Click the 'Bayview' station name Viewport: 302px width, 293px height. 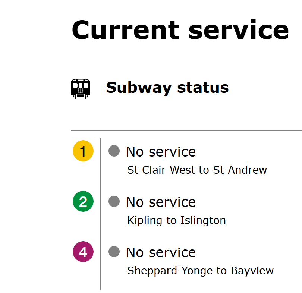252,271
